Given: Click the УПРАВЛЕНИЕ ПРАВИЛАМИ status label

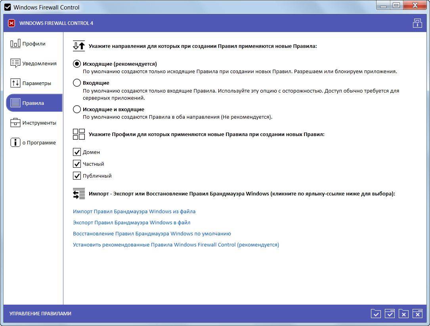Looking at the screenshot, I should point(40,314).
